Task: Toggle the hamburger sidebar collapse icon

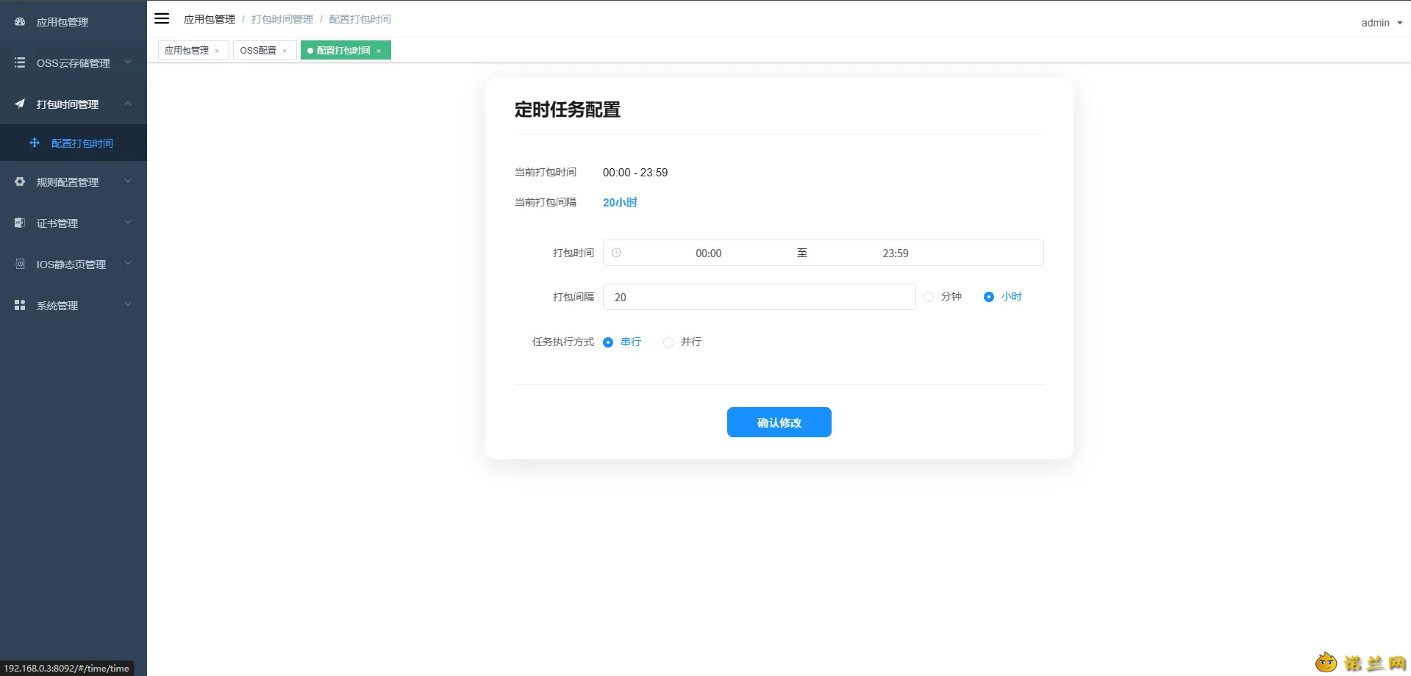Action: coord(162,18)
